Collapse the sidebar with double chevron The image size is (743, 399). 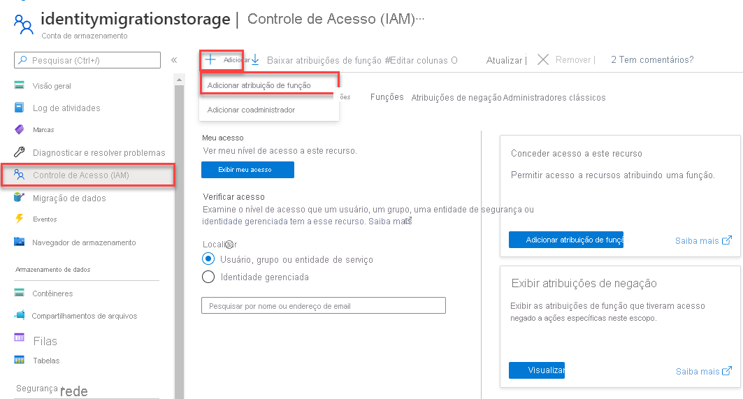pos(174,60)
